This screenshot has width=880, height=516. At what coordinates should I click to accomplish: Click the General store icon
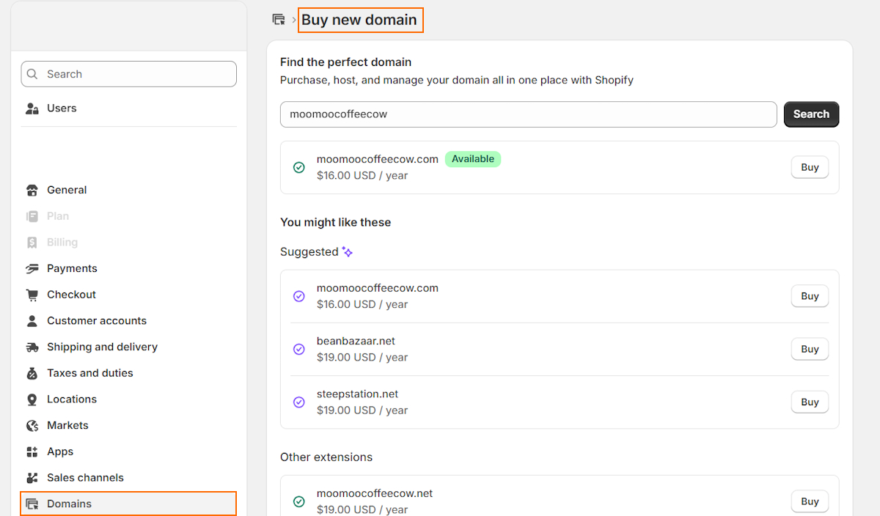(x=32, y=191)
